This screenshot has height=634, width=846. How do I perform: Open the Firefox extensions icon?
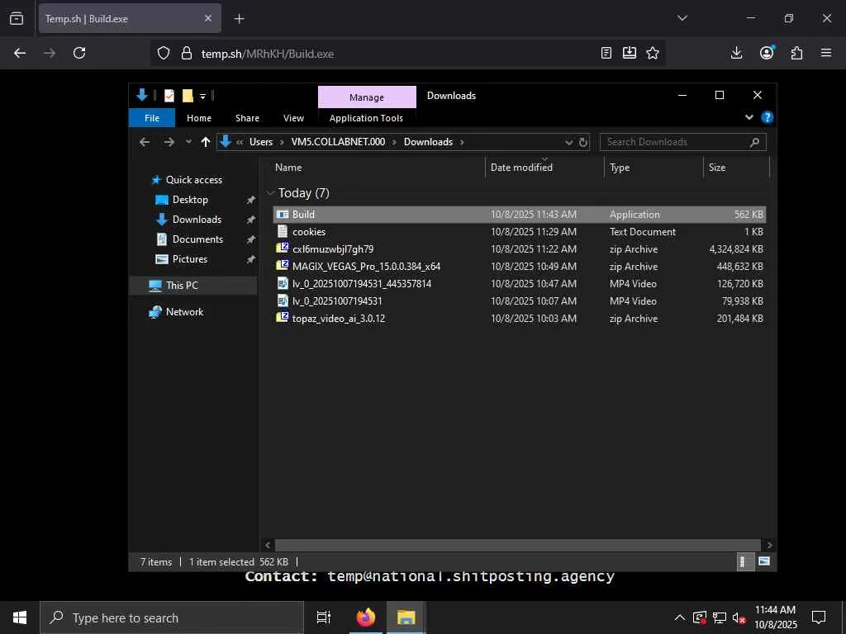[796, 53]
